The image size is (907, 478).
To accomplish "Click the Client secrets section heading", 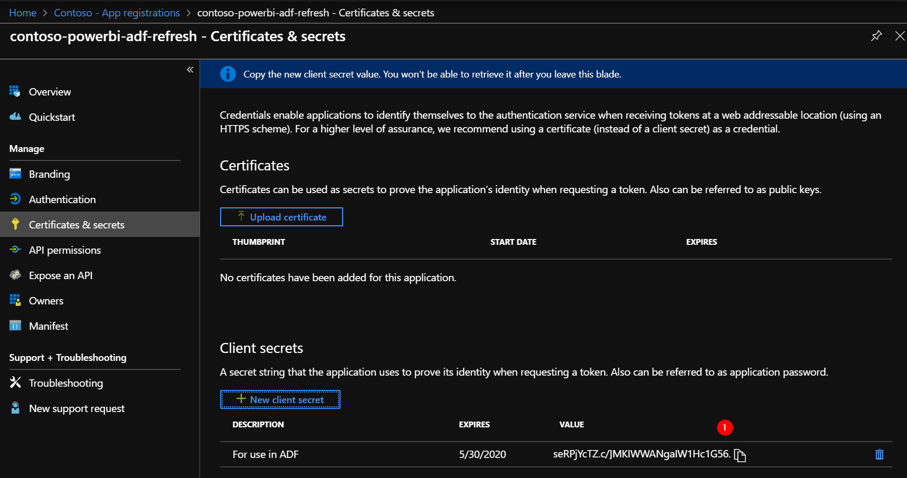I will [x=261, y=348].
